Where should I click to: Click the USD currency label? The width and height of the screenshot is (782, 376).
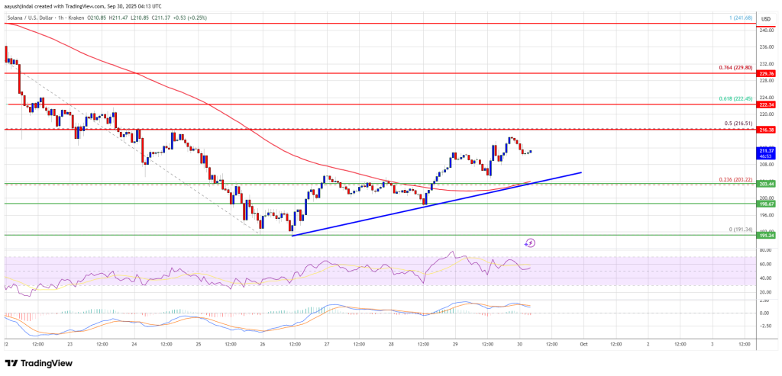765,19
